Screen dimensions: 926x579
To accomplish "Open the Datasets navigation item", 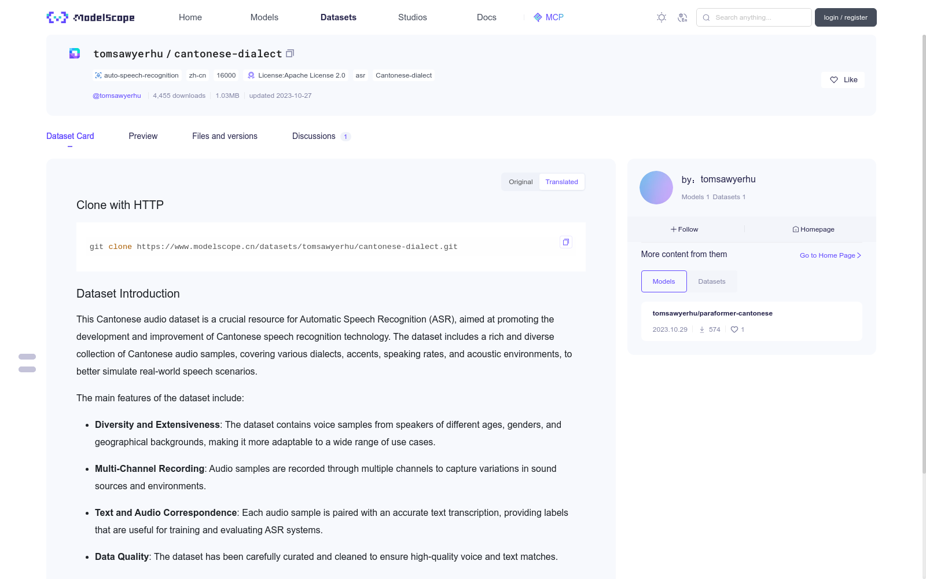I will tap(339, 17).
